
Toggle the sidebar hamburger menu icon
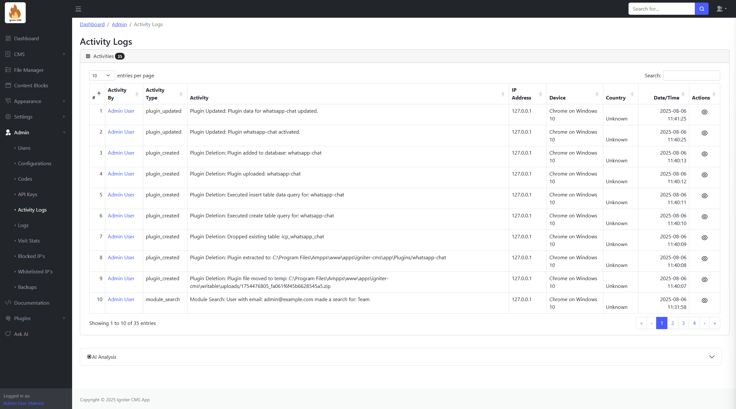78,9
